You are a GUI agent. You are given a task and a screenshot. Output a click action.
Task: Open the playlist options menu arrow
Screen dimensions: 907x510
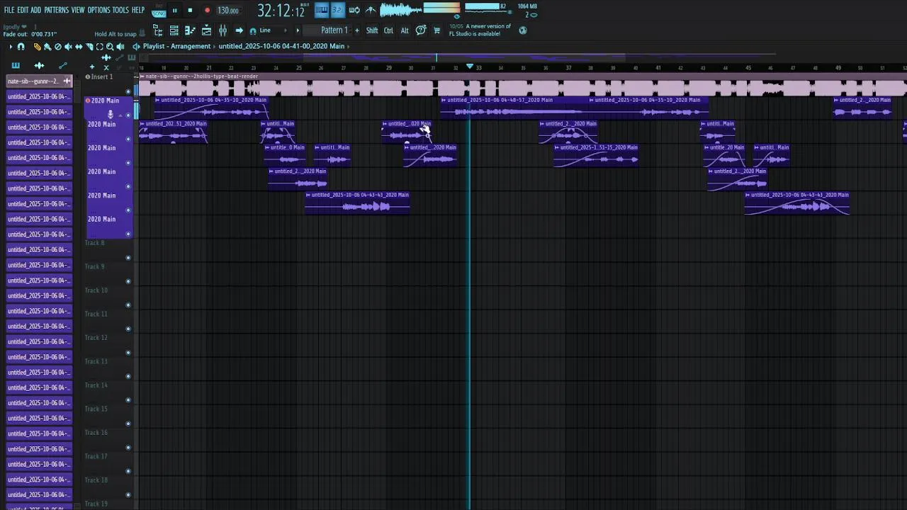point(11,47)
